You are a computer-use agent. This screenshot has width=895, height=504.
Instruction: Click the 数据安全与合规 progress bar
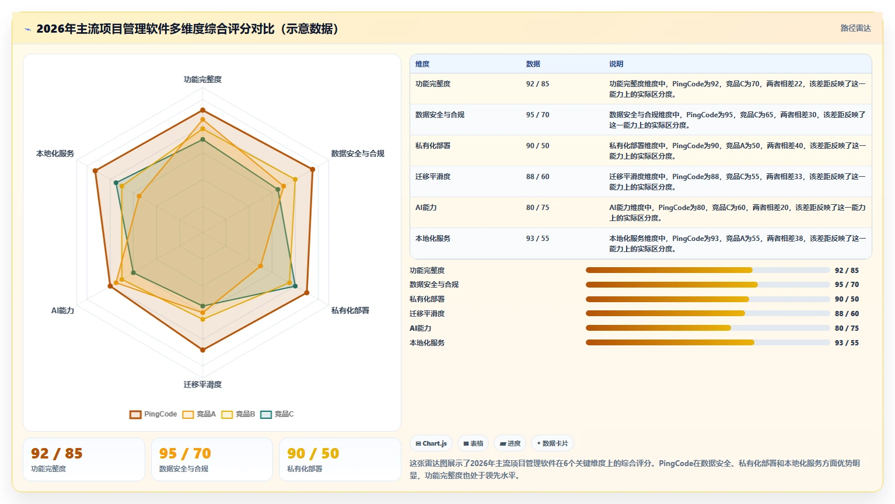pos(708,285)
